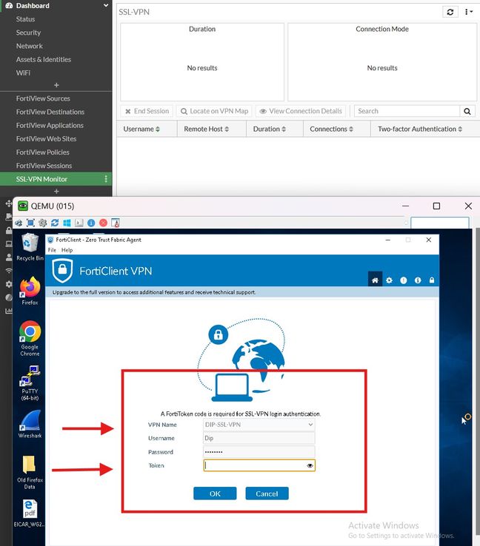Viewport: 480px width, 546px height.
Task: Click the Windows key icon in QEMU toolbar
Action: [67, 223]
